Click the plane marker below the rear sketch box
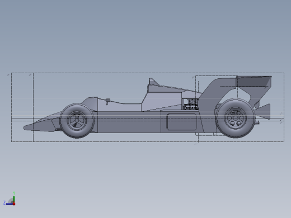Image resolution: width=291 pixels, height=218 pixels. point(195,144)
